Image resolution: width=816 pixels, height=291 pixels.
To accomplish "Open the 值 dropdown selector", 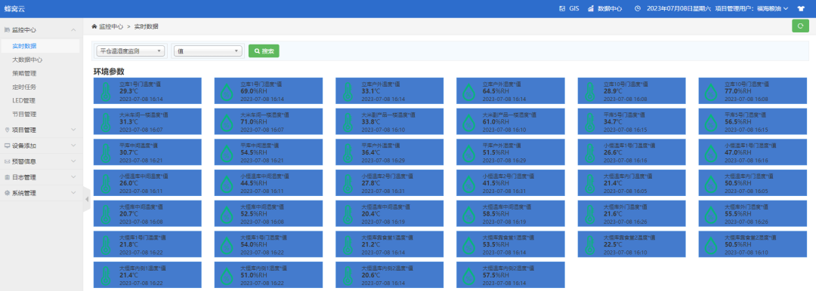I will coord(209,51).
